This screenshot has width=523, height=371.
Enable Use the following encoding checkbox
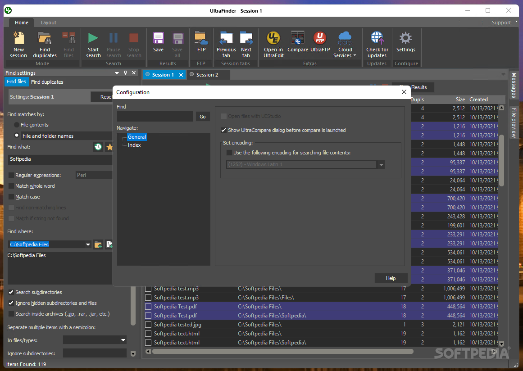click(x=229, y=153)
